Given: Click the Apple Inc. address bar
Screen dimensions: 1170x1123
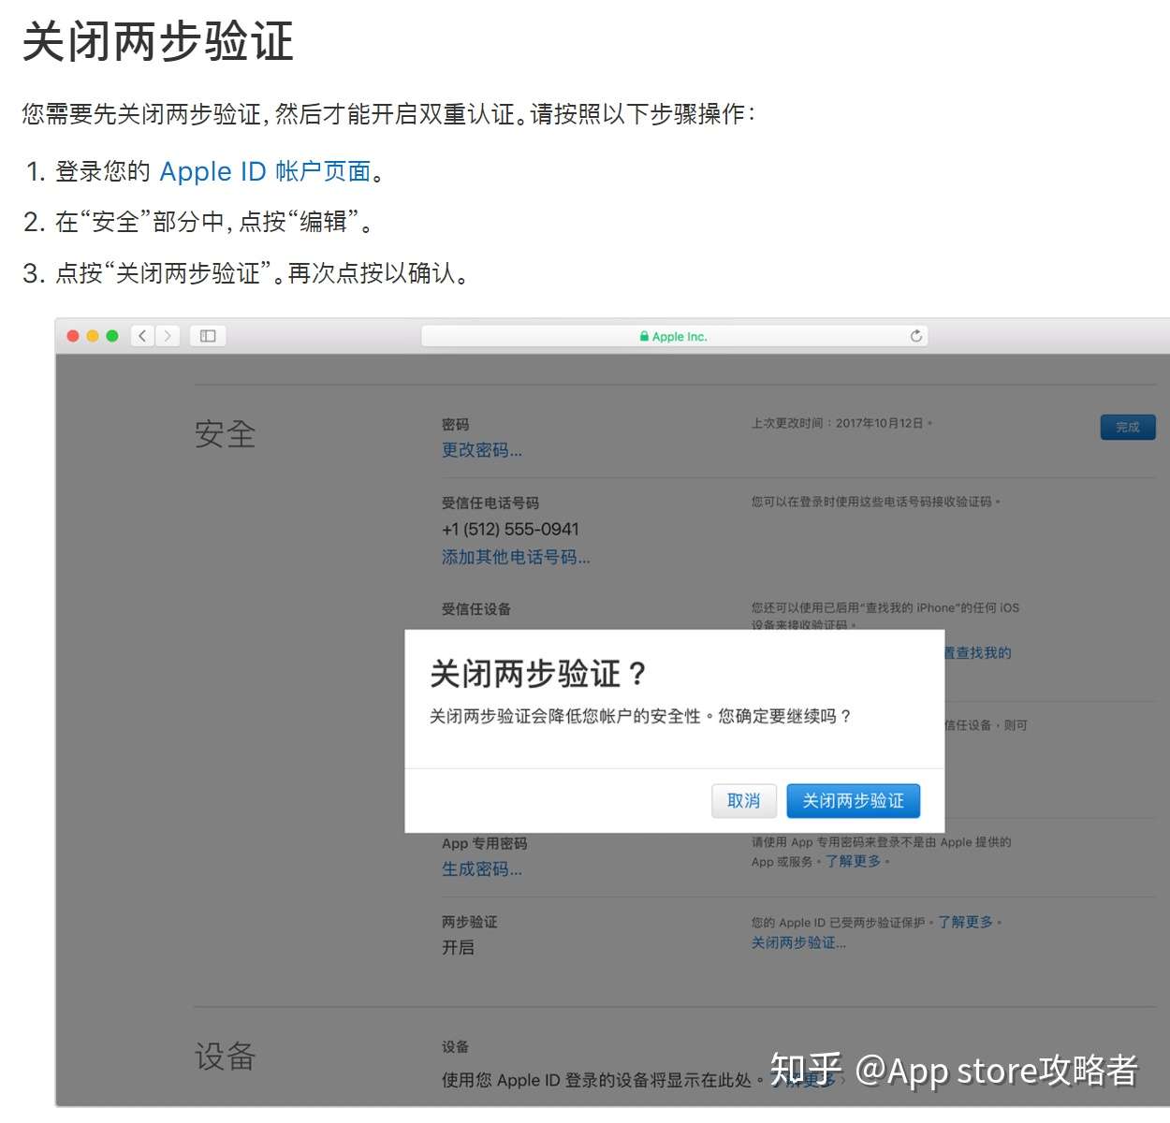Looking at the screenshot, I should click(674, 336).
